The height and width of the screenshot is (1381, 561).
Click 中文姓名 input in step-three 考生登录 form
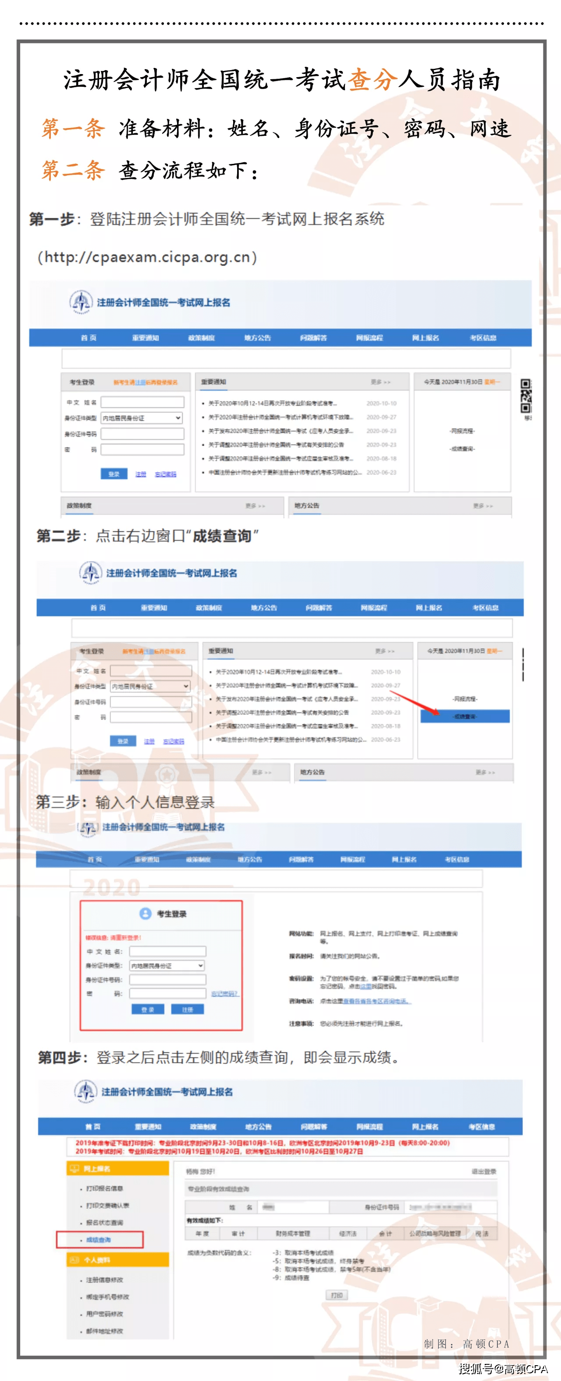point(167,951)
